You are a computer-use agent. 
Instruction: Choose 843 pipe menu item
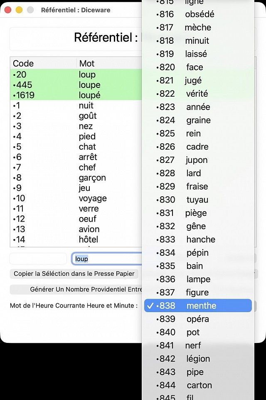198,372
